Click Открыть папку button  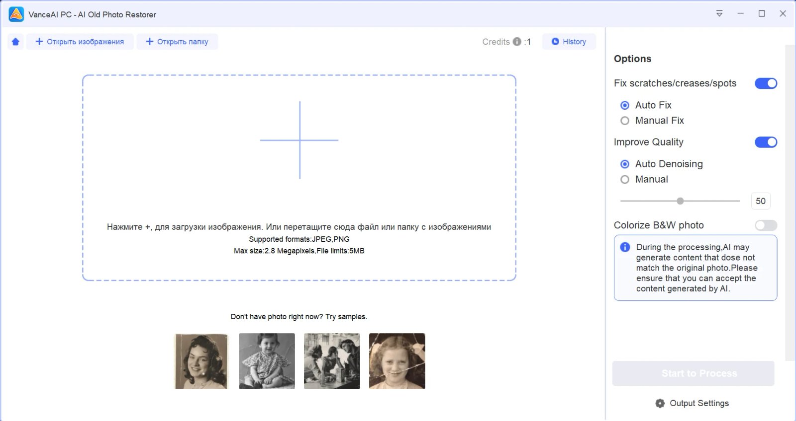coord(177,42)
